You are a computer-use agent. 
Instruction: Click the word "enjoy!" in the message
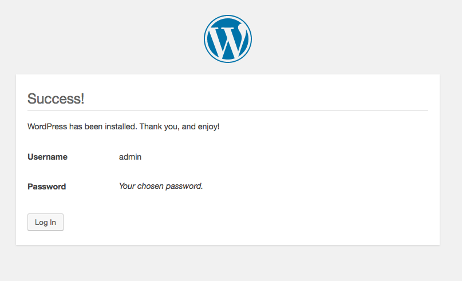208,126
